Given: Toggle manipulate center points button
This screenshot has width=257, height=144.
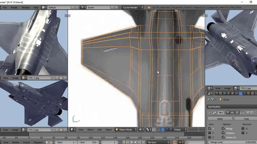Looking at the screenshot, I should [x=154, y=130].
